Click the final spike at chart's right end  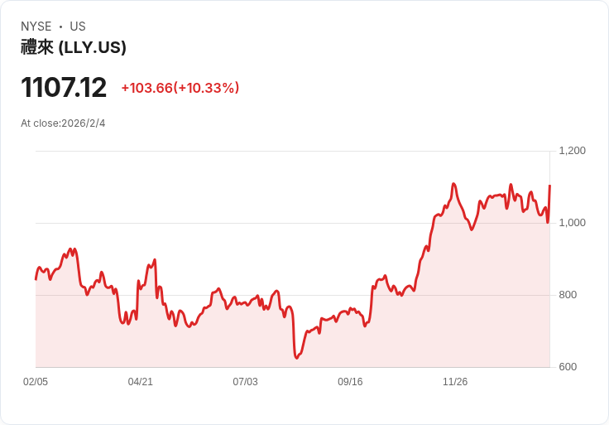[x=549, y=186]
